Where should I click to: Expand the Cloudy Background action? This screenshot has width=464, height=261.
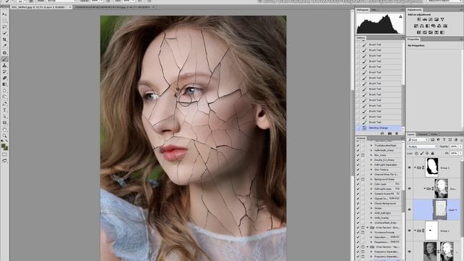pos(371,204)
